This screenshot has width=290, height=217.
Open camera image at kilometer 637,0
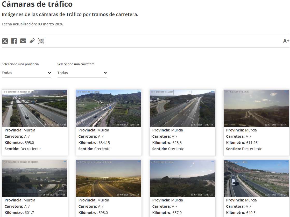coord(182,178)
